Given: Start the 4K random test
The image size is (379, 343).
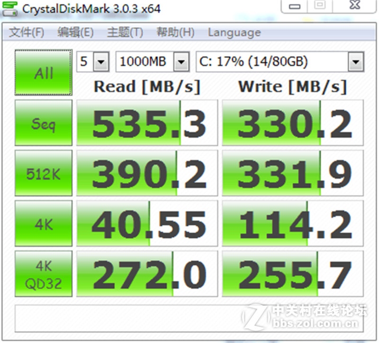Looking at the screenshot, I should tap(43, 222).
